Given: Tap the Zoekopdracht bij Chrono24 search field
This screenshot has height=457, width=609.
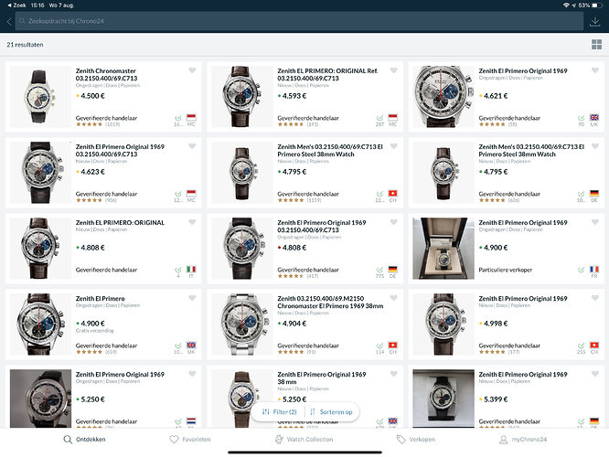Looking at the screenshot, I should pyautogui.click(x=299, y=21).
